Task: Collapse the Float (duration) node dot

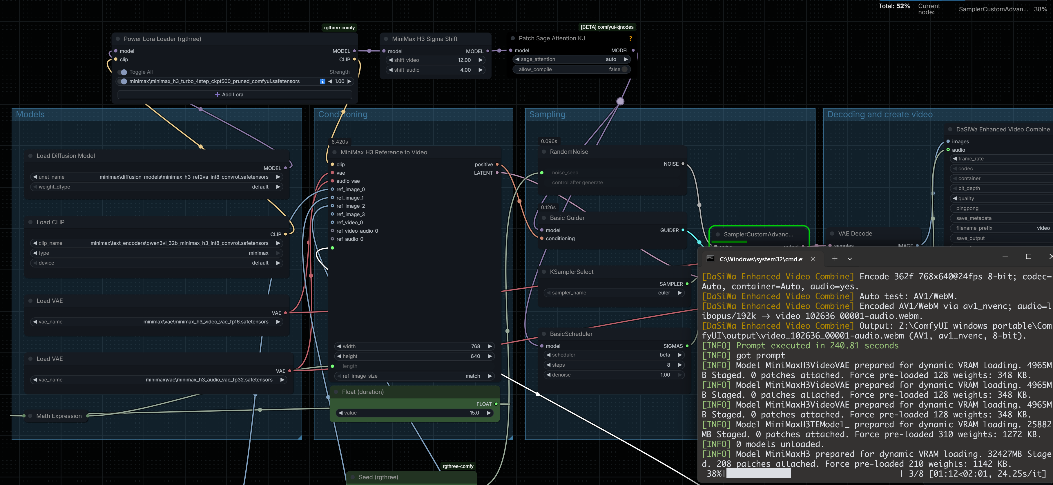Action: click(336, 392)
